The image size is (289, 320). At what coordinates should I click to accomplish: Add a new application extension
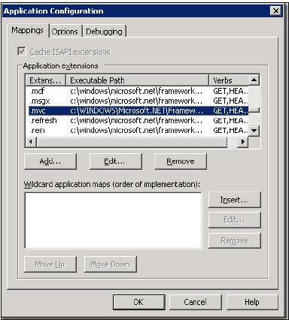click(x=50, y=162)
